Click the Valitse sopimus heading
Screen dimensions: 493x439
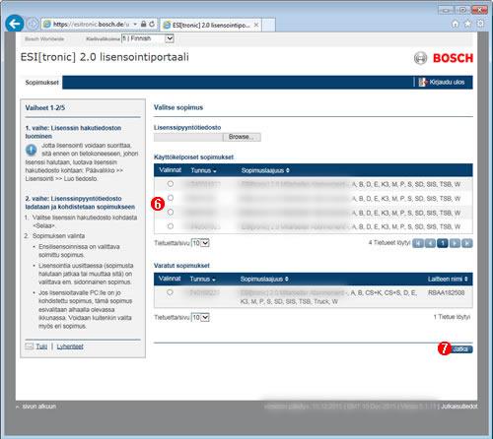[x=178, y=107]
